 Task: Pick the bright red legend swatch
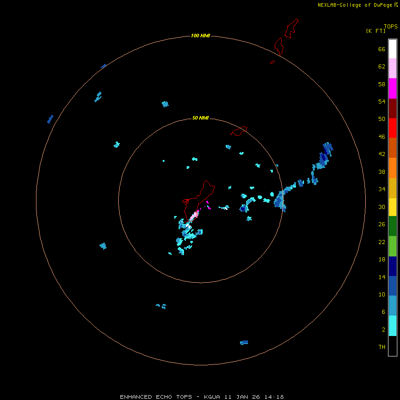coord(392,128)
